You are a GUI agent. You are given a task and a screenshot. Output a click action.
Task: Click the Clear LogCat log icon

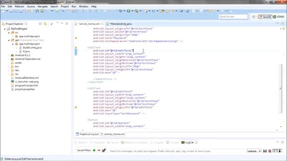click(270, 151)
